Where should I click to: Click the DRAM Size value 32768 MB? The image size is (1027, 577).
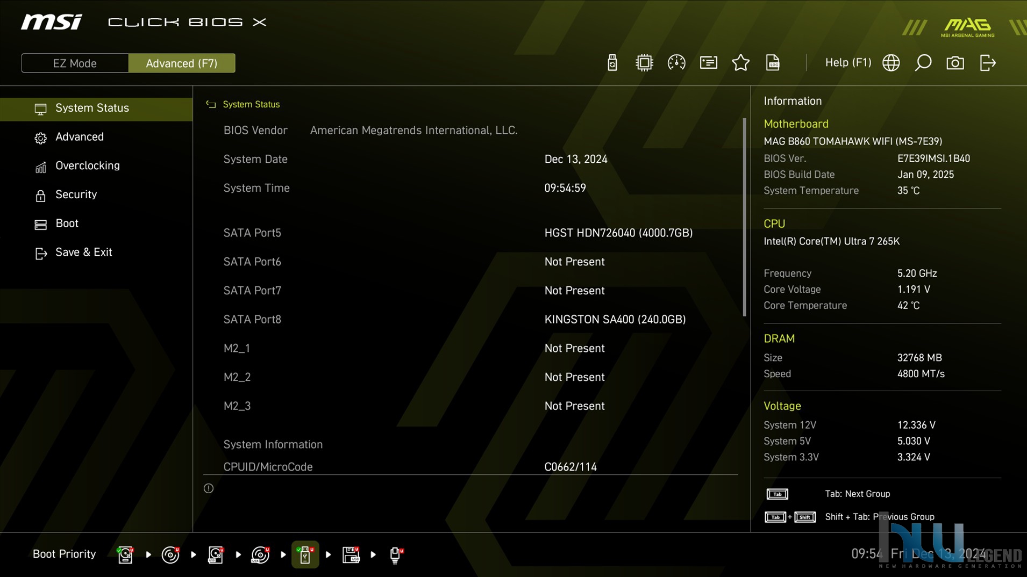tap(919, 358)
